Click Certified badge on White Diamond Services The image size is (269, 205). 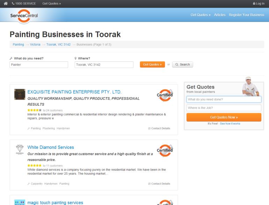tap(165, 151)
